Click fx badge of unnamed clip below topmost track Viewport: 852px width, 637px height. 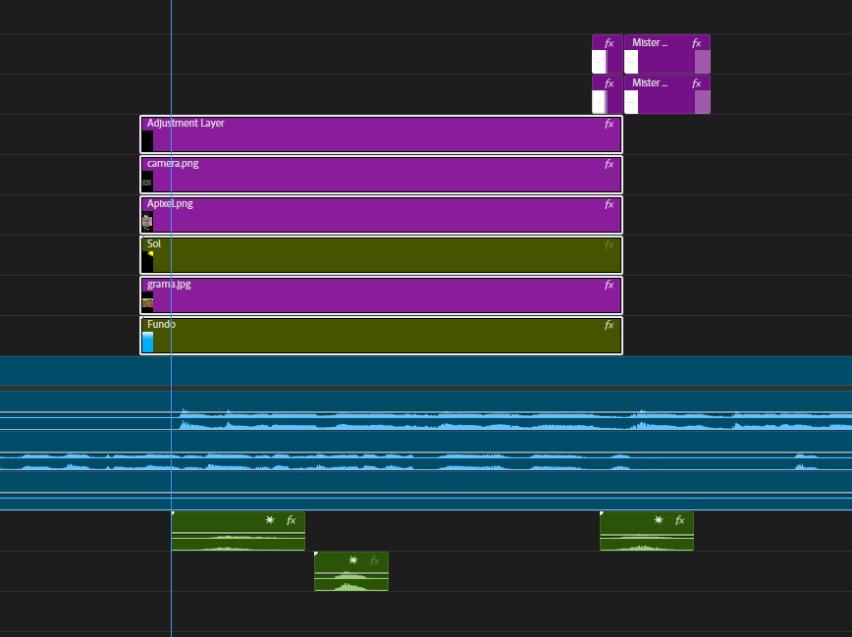[x=610, y=83]
